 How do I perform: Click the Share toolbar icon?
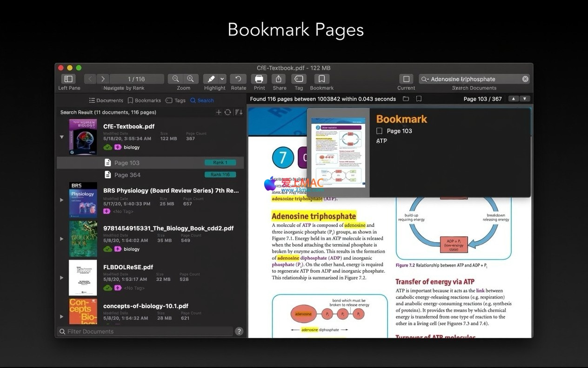(x=279, y=79)
